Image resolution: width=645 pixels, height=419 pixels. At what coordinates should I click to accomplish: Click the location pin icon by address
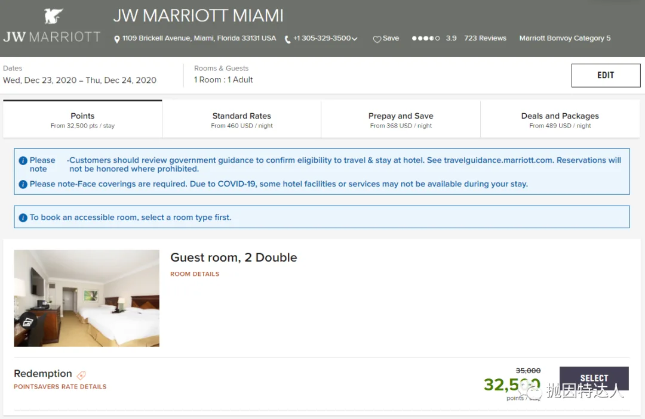pyautogui.click(x=117, y=39)
